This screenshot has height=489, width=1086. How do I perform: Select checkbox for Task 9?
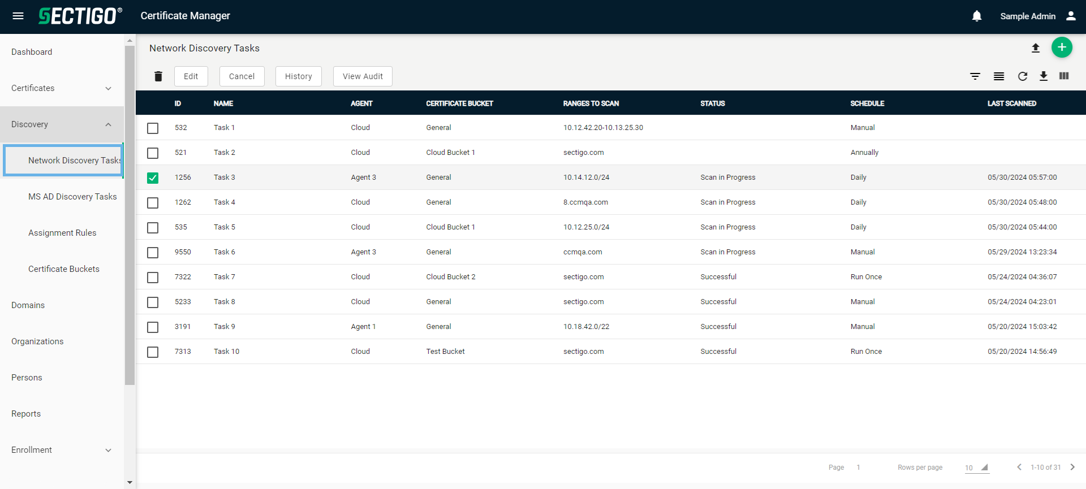[x=153, y=327]
